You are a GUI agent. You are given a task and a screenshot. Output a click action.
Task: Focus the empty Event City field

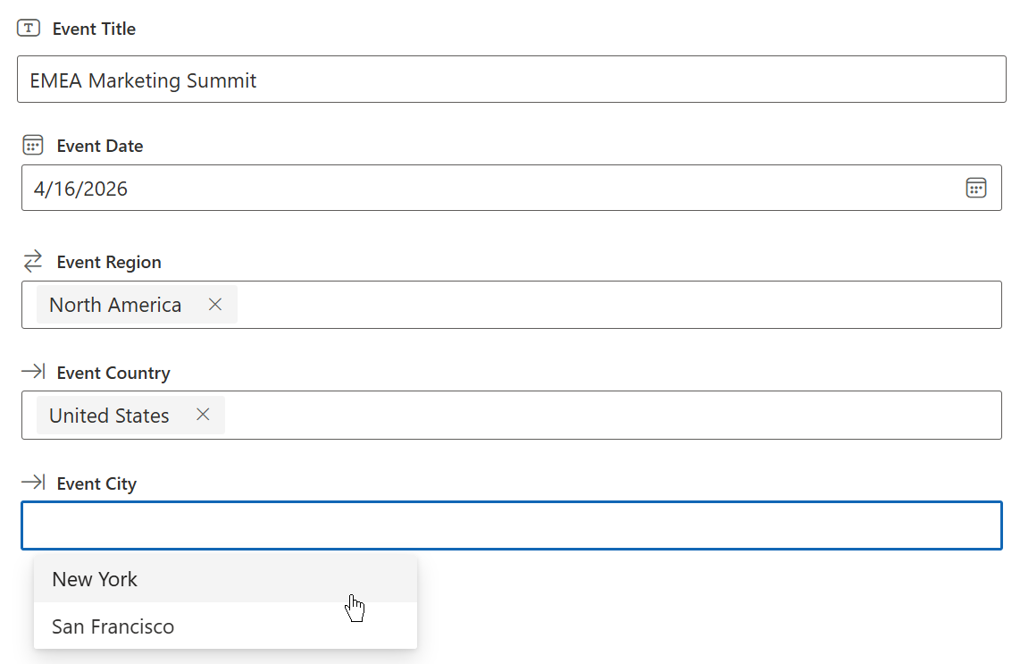pos(511,525)
